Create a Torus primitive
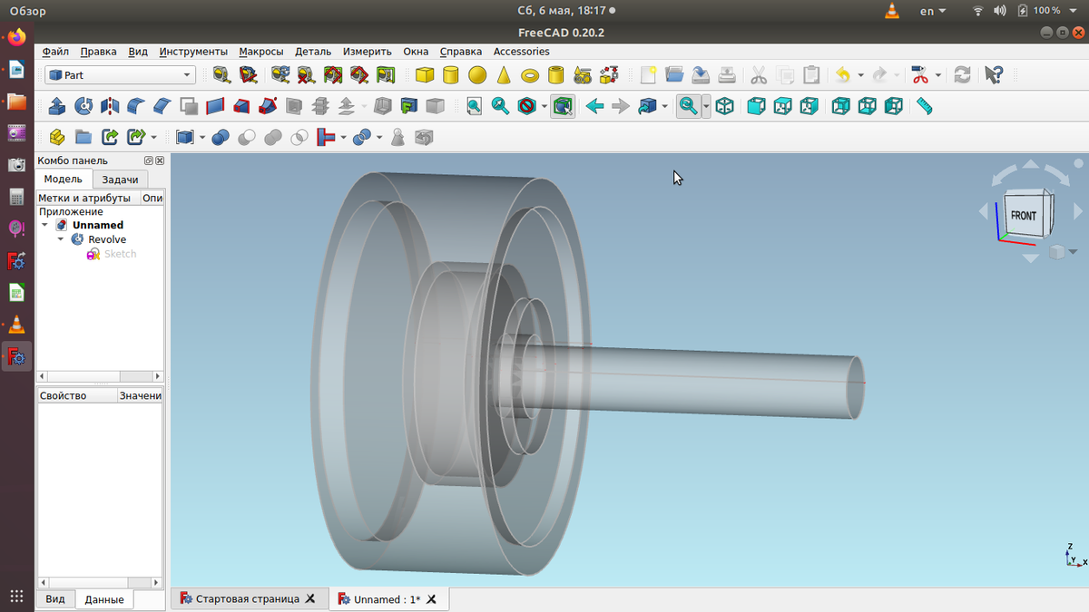The image size is (1089, 612). [530, 75]
